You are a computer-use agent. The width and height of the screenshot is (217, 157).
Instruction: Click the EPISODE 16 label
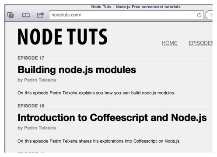tap(31, 106)
